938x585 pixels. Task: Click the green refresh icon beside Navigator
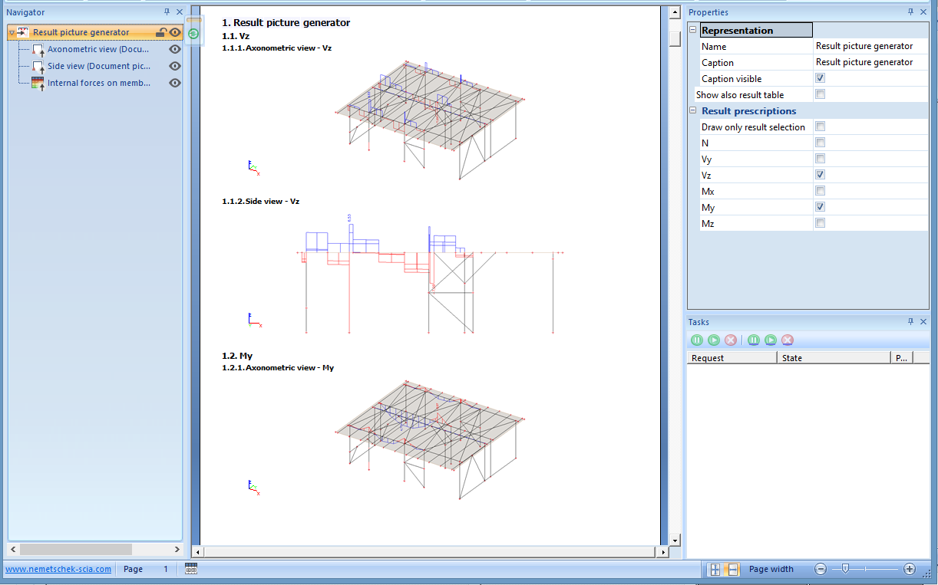(x=194, y=33)
